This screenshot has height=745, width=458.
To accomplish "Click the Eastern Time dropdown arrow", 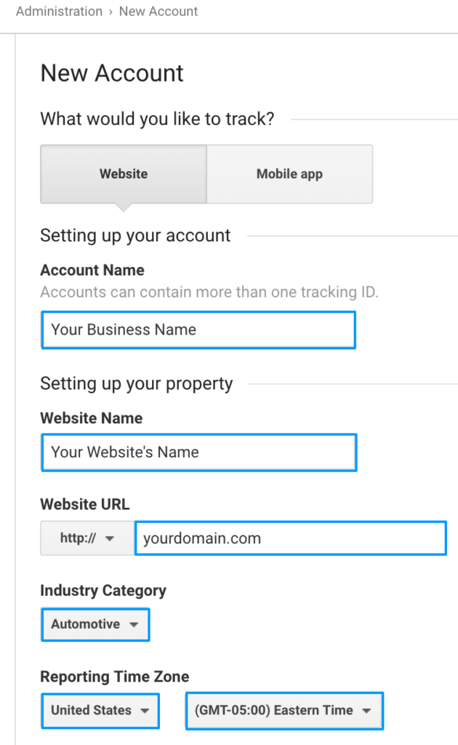I will pyautogui.click(x=366, y=711).
